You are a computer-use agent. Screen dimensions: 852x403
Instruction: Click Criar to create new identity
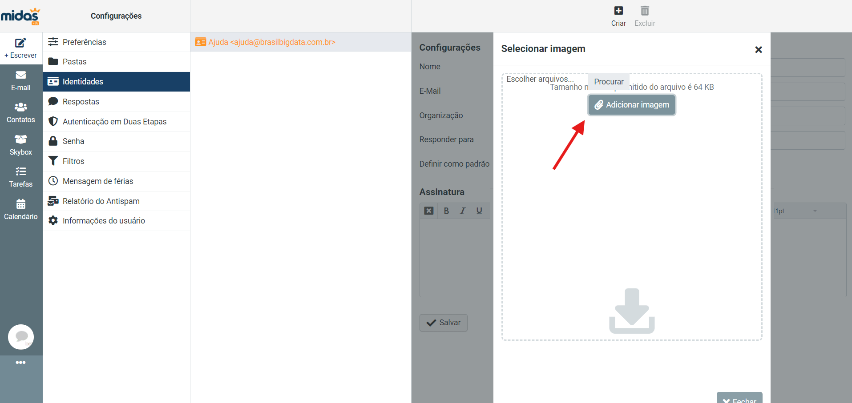[618, 16]
